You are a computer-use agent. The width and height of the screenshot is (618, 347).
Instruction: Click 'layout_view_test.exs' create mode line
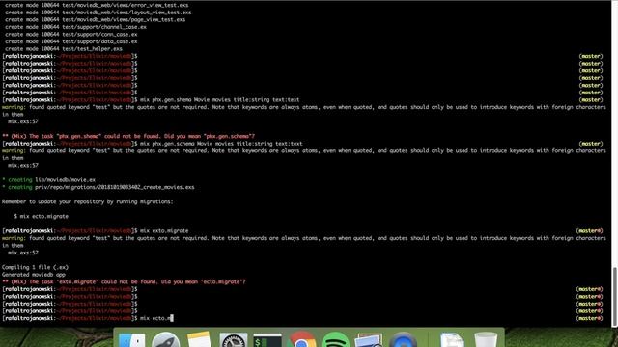[98, 13]
